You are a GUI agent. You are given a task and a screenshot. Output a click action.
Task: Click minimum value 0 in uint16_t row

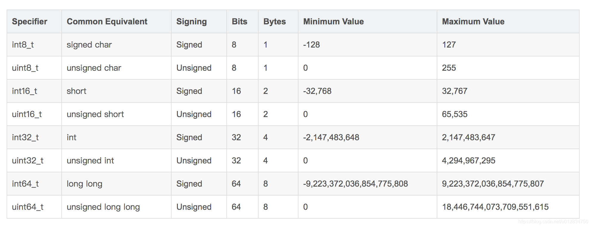point(305,114)
